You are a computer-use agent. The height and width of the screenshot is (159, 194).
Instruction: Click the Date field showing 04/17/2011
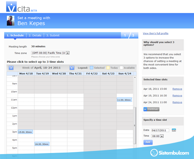coord(160,130)
